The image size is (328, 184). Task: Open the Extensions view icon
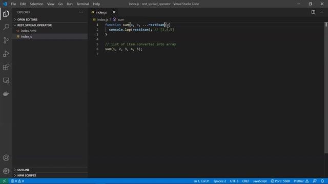(6, 67)
